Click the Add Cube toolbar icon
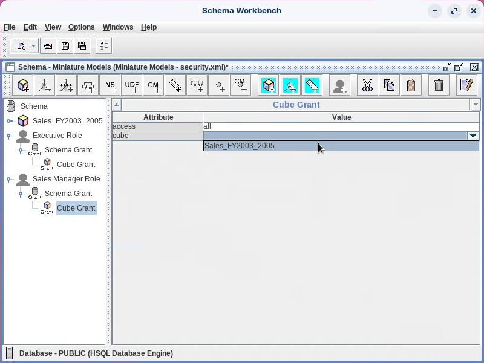 (x=23, y=85)
